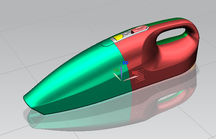Select the air vent grille slots

139,79
